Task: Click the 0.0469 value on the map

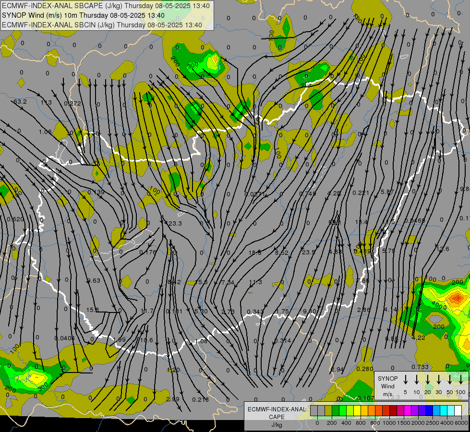Action: pyautogui.click(x=415, y=220)
